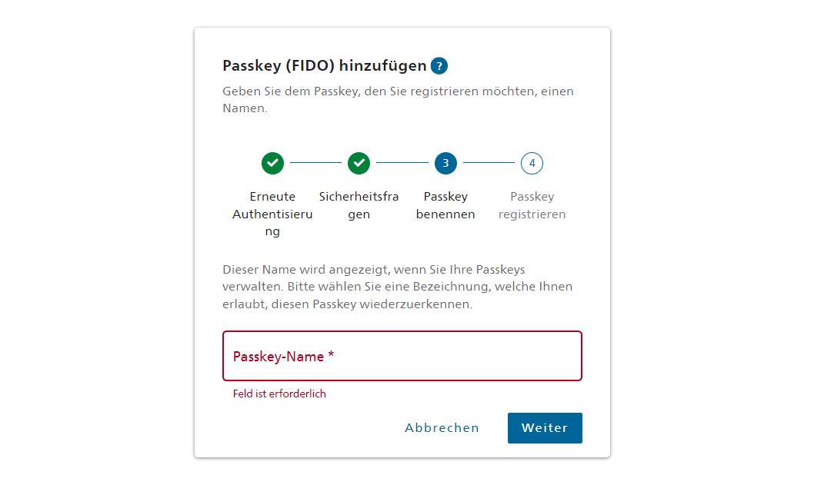824x485 pixels.
Task: Select the blue step 3 circle
Action: point(445,163)
